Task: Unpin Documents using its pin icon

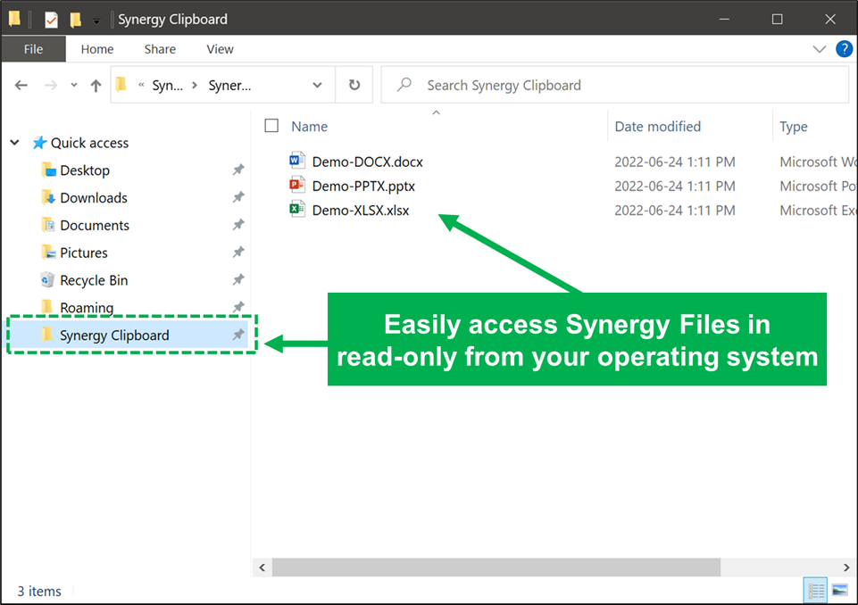Action: (238, 225)
